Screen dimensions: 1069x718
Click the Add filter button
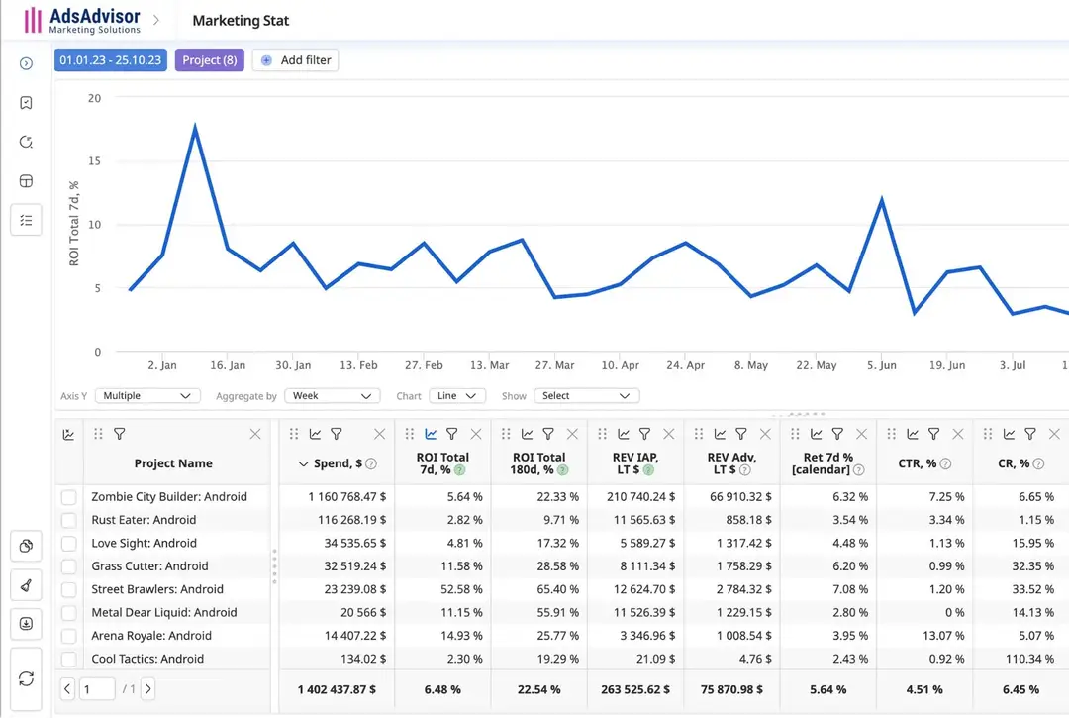[295, 60]
